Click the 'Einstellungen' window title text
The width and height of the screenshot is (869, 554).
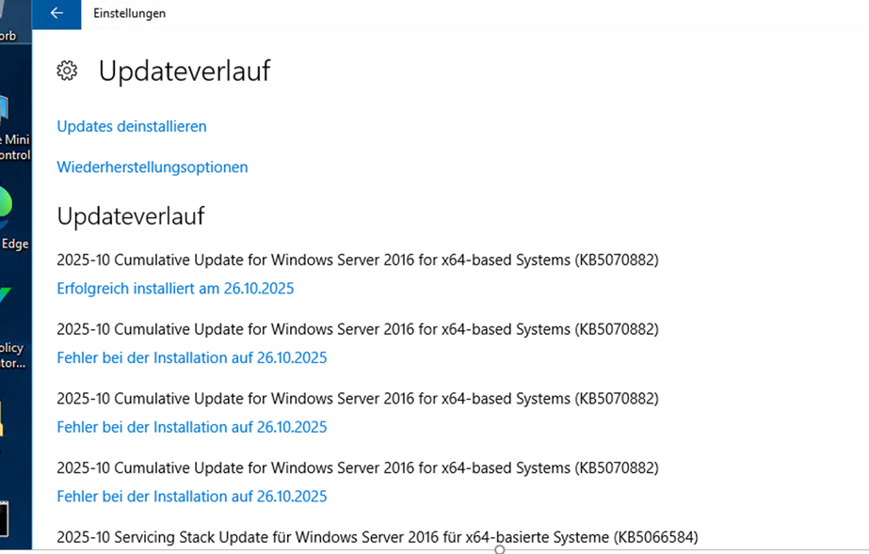click(129, 13)
